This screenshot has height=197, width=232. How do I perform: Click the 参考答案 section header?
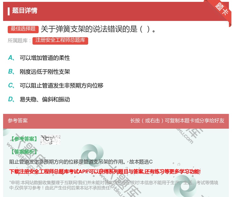[18, 121]
